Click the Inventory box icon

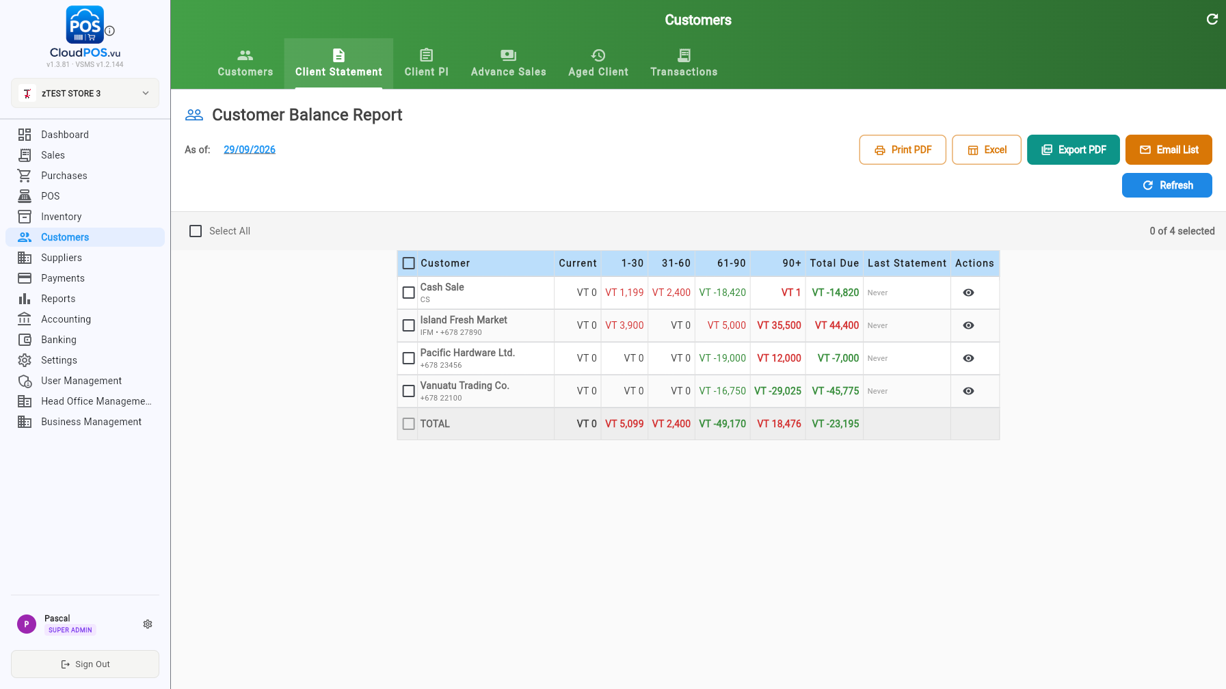[25, 217]
